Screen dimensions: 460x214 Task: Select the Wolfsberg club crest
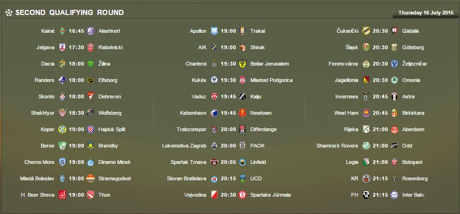tap(90, 113)
